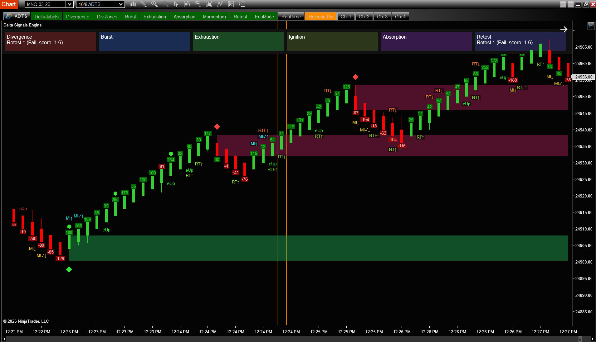Viewport: 596px width, 342px height.
Task: Click the chart properties list icon
Action: pos(242,4)
